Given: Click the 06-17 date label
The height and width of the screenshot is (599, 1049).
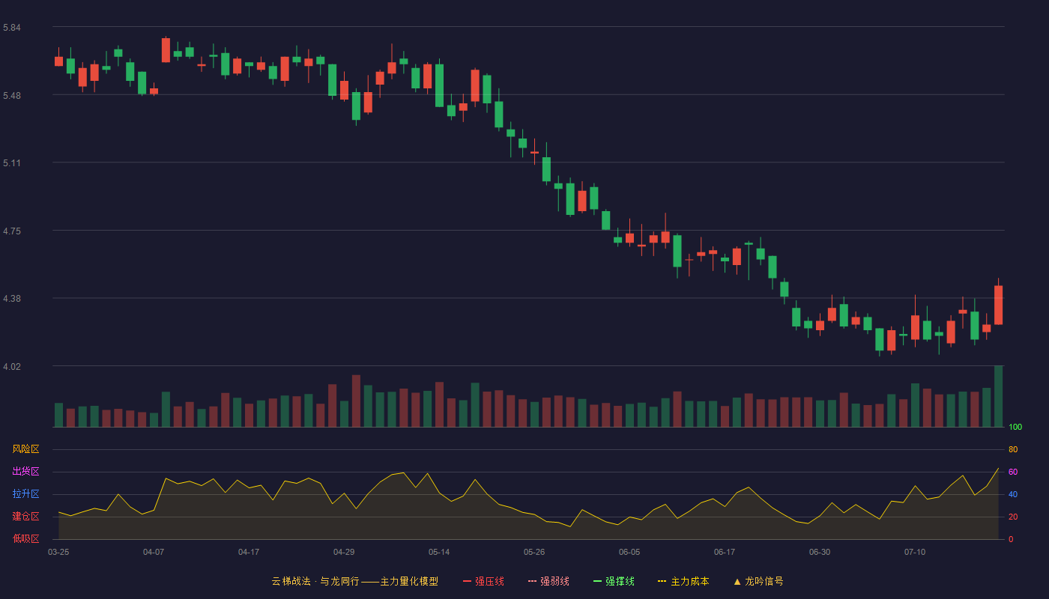Looking at the screenshot, I should tap(725, 552).
